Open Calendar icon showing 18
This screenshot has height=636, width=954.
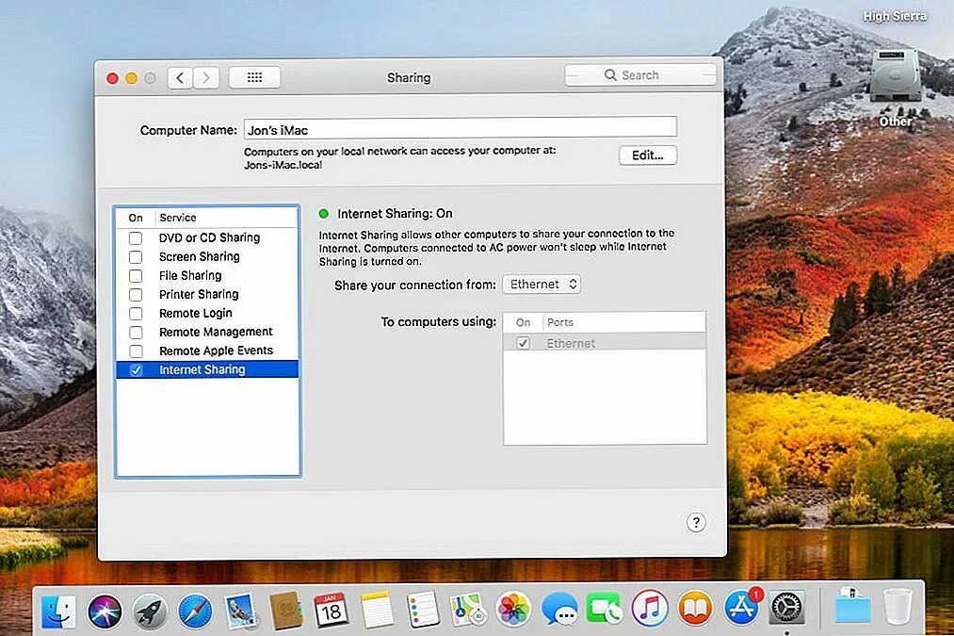click(x=331, y=610)
